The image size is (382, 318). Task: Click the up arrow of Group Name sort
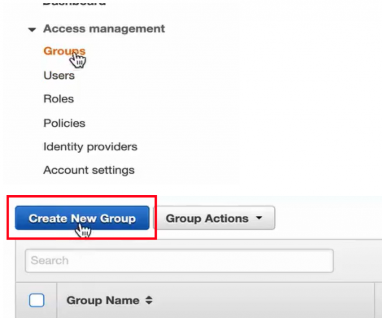click(x=149, y=297)
